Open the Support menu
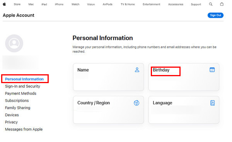Viewport: 232px width, 142px height. click(x=196, y=4)
